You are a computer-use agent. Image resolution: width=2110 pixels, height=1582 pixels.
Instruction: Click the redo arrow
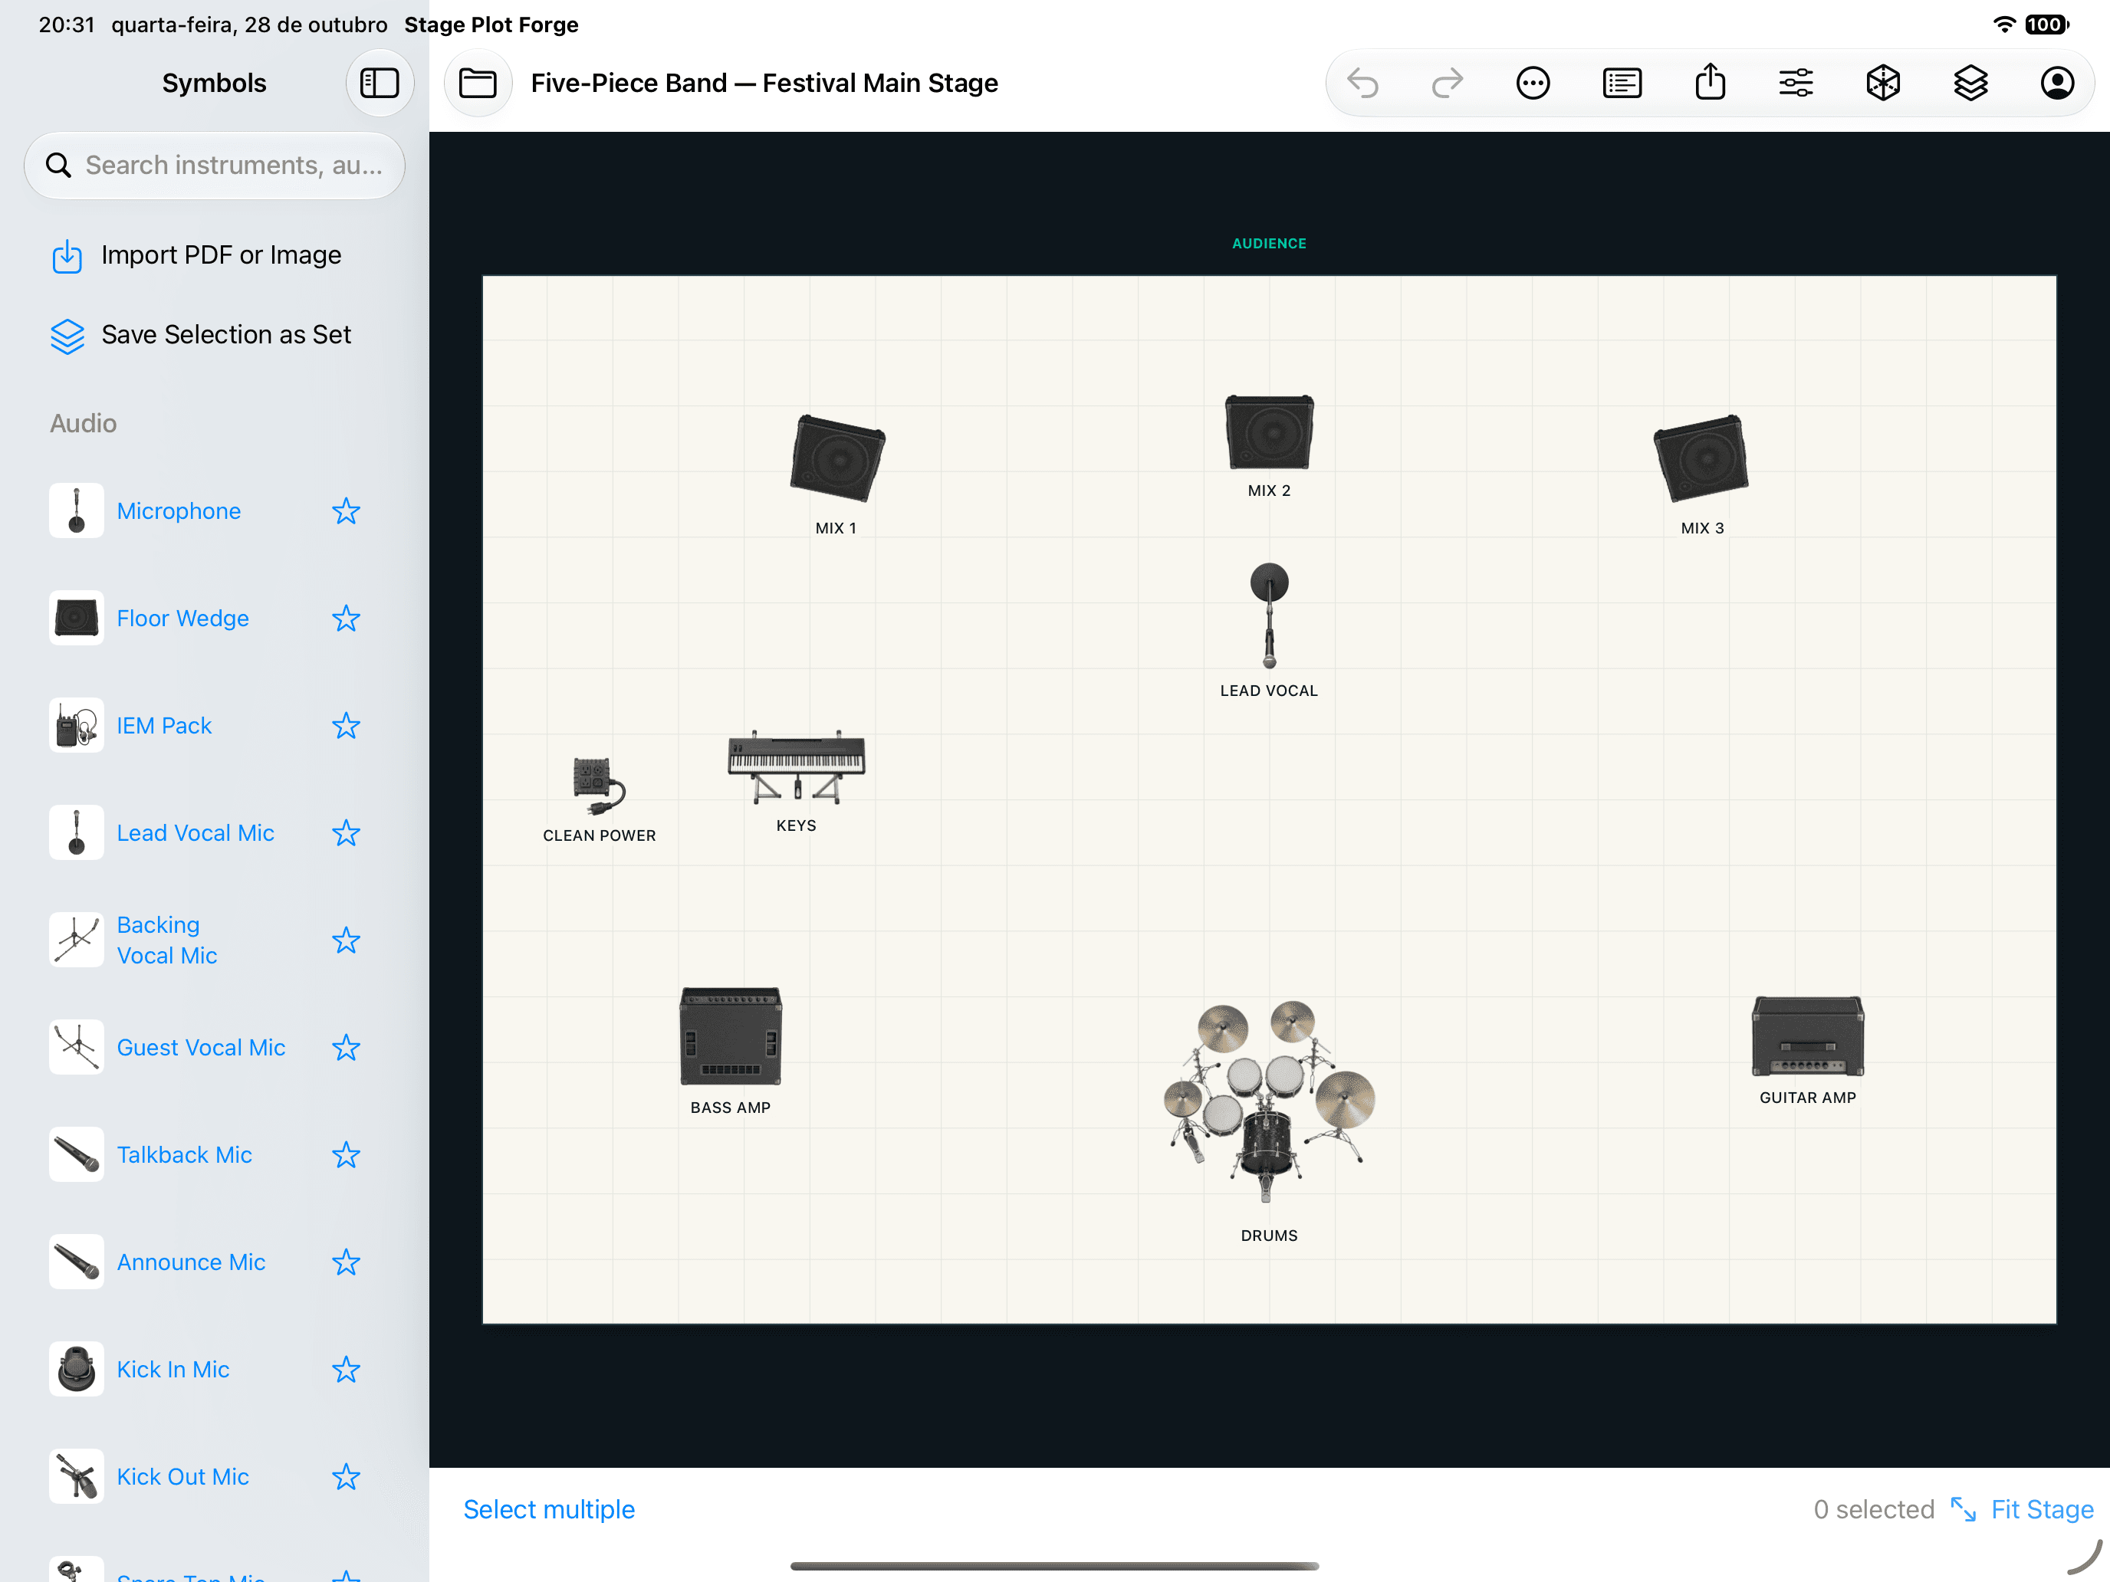(x=1447, y=83)
